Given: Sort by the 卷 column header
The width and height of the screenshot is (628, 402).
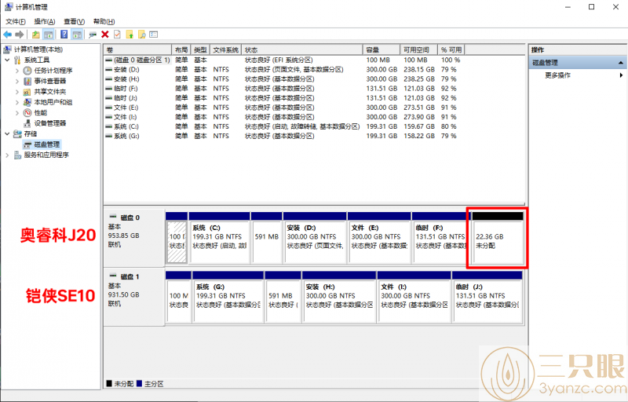Looking at the screenshot, I should point(138,49).
